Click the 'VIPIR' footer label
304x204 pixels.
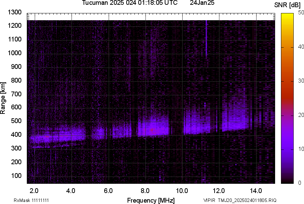click(x=209, y=200)
